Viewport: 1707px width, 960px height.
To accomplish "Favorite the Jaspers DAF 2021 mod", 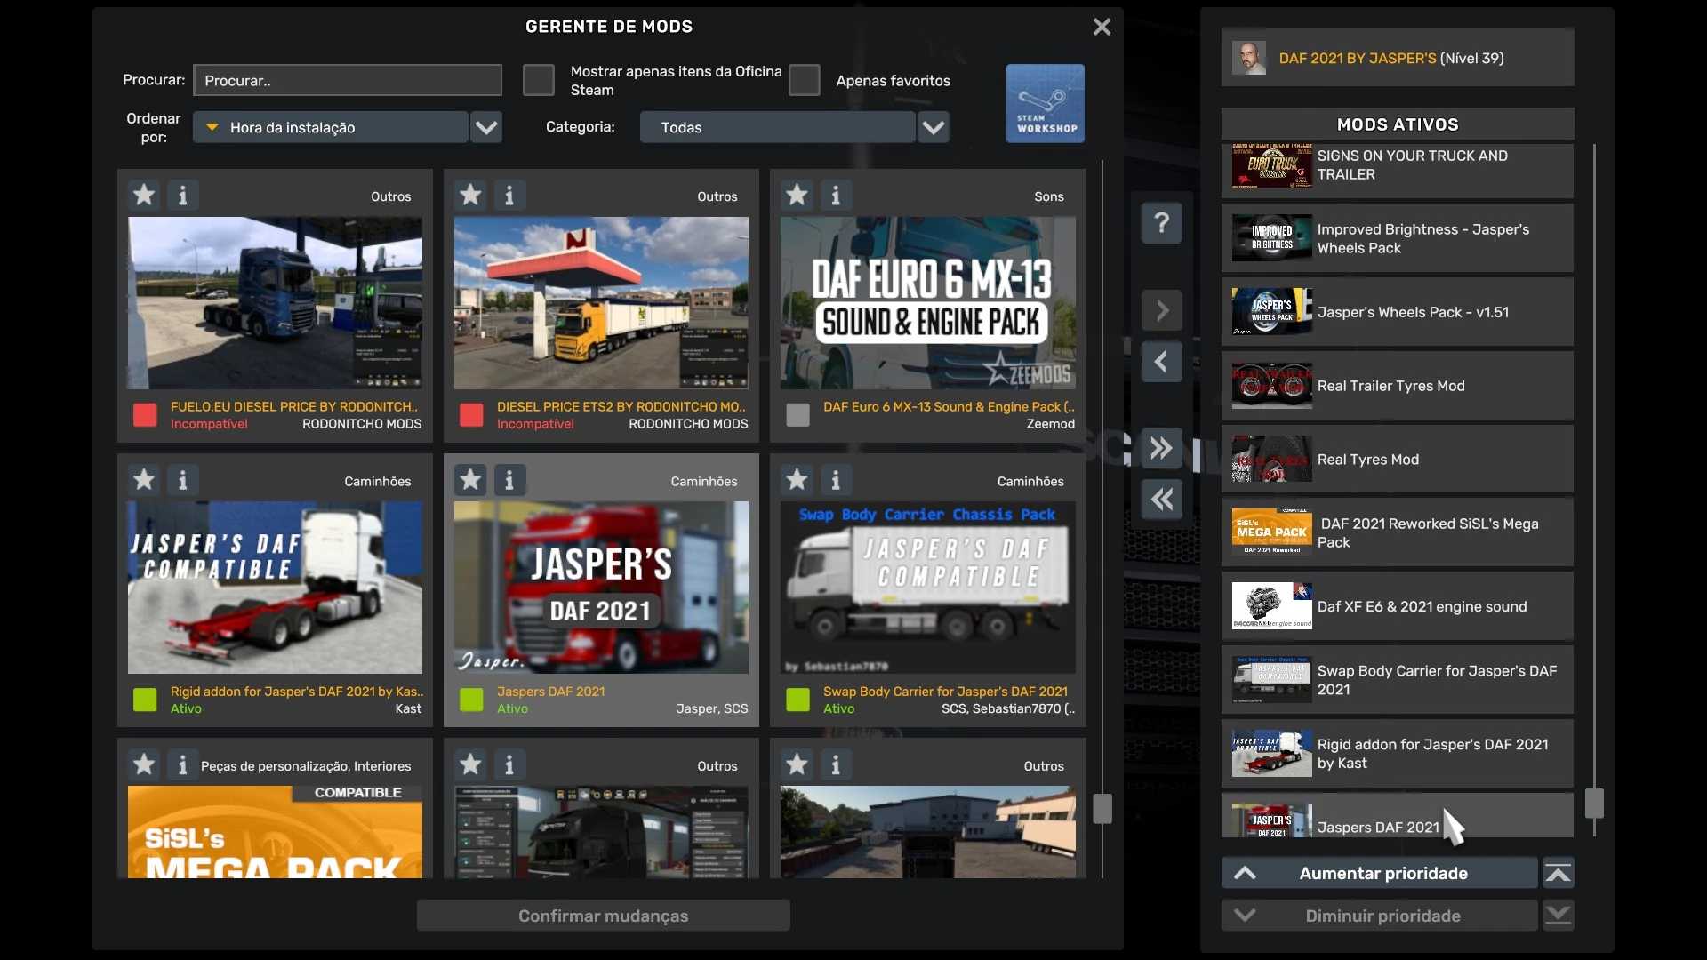I will [x=470, y=480].
